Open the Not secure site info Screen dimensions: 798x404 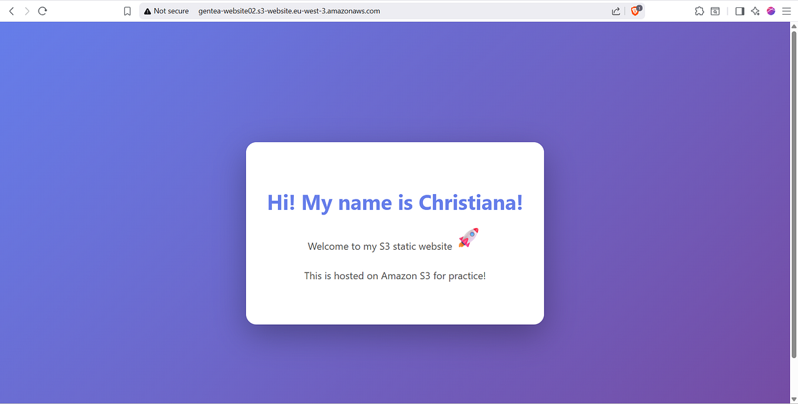166,11
